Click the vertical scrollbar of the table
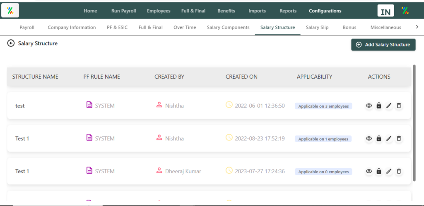Screen dimensions: 424x206 click(414, 123)
